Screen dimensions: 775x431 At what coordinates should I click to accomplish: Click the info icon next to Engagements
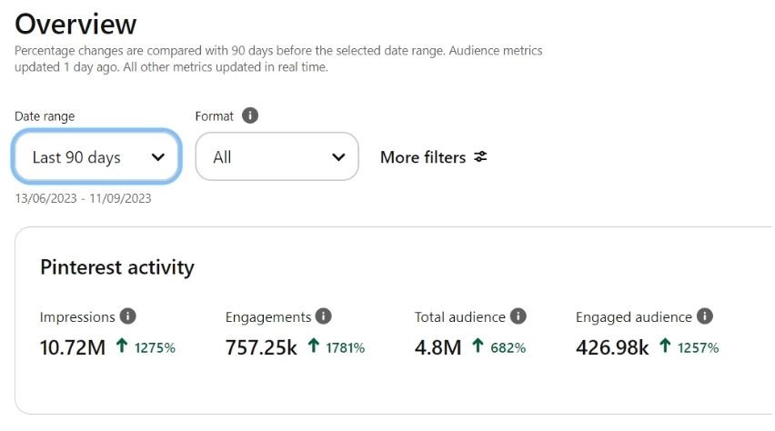click(323, 316)
